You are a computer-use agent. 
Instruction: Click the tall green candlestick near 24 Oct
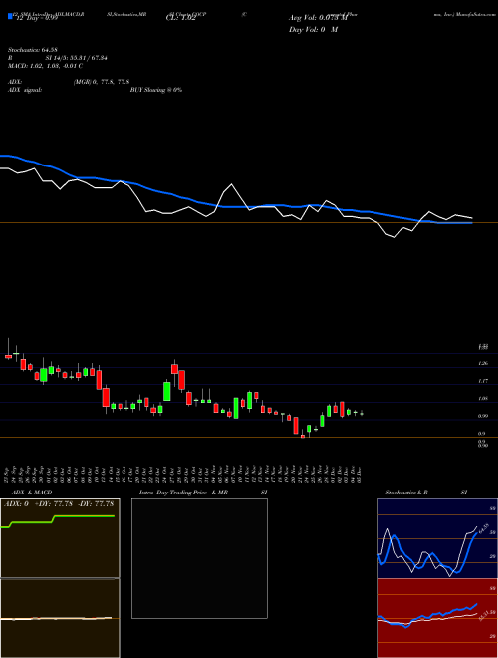[x=167, y=391]
